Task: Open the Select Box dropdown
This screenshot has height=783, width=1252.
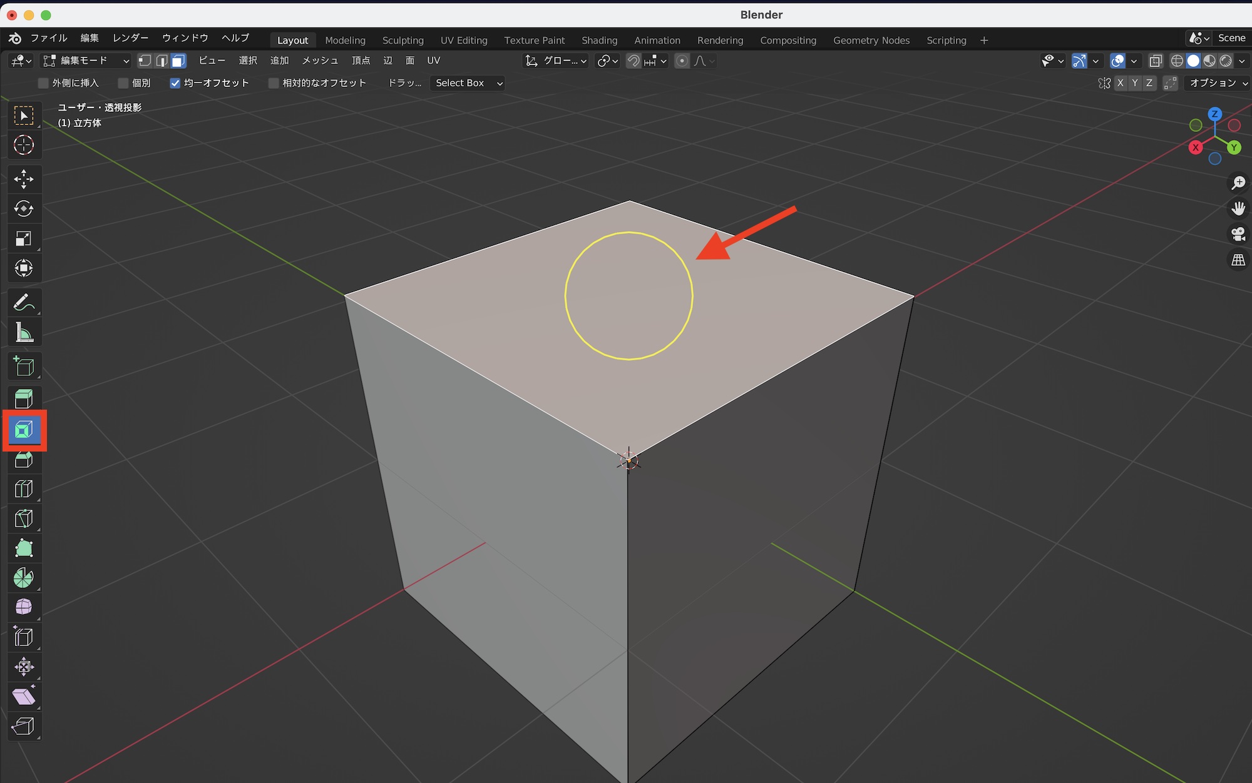Action: click(468, 83)
